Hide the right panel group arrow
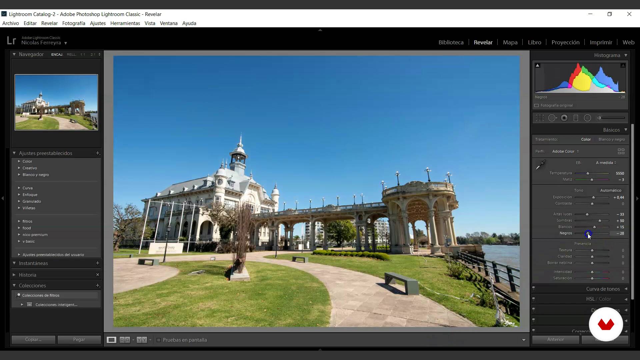Viewport: 640px width, 360px height. 637,198
